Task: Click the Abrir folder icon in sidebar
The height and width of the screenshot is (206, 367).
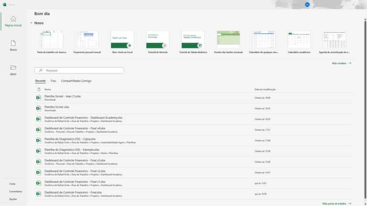Action: pyautogui.click(x=13, y=68)
